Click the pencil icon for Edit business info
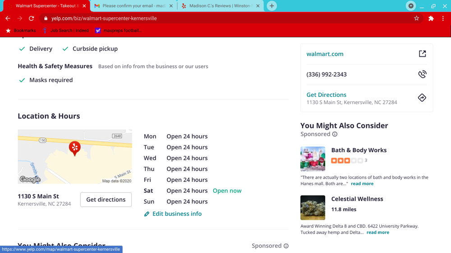Screen dimensions: 451x253 (x=147, y=214)
